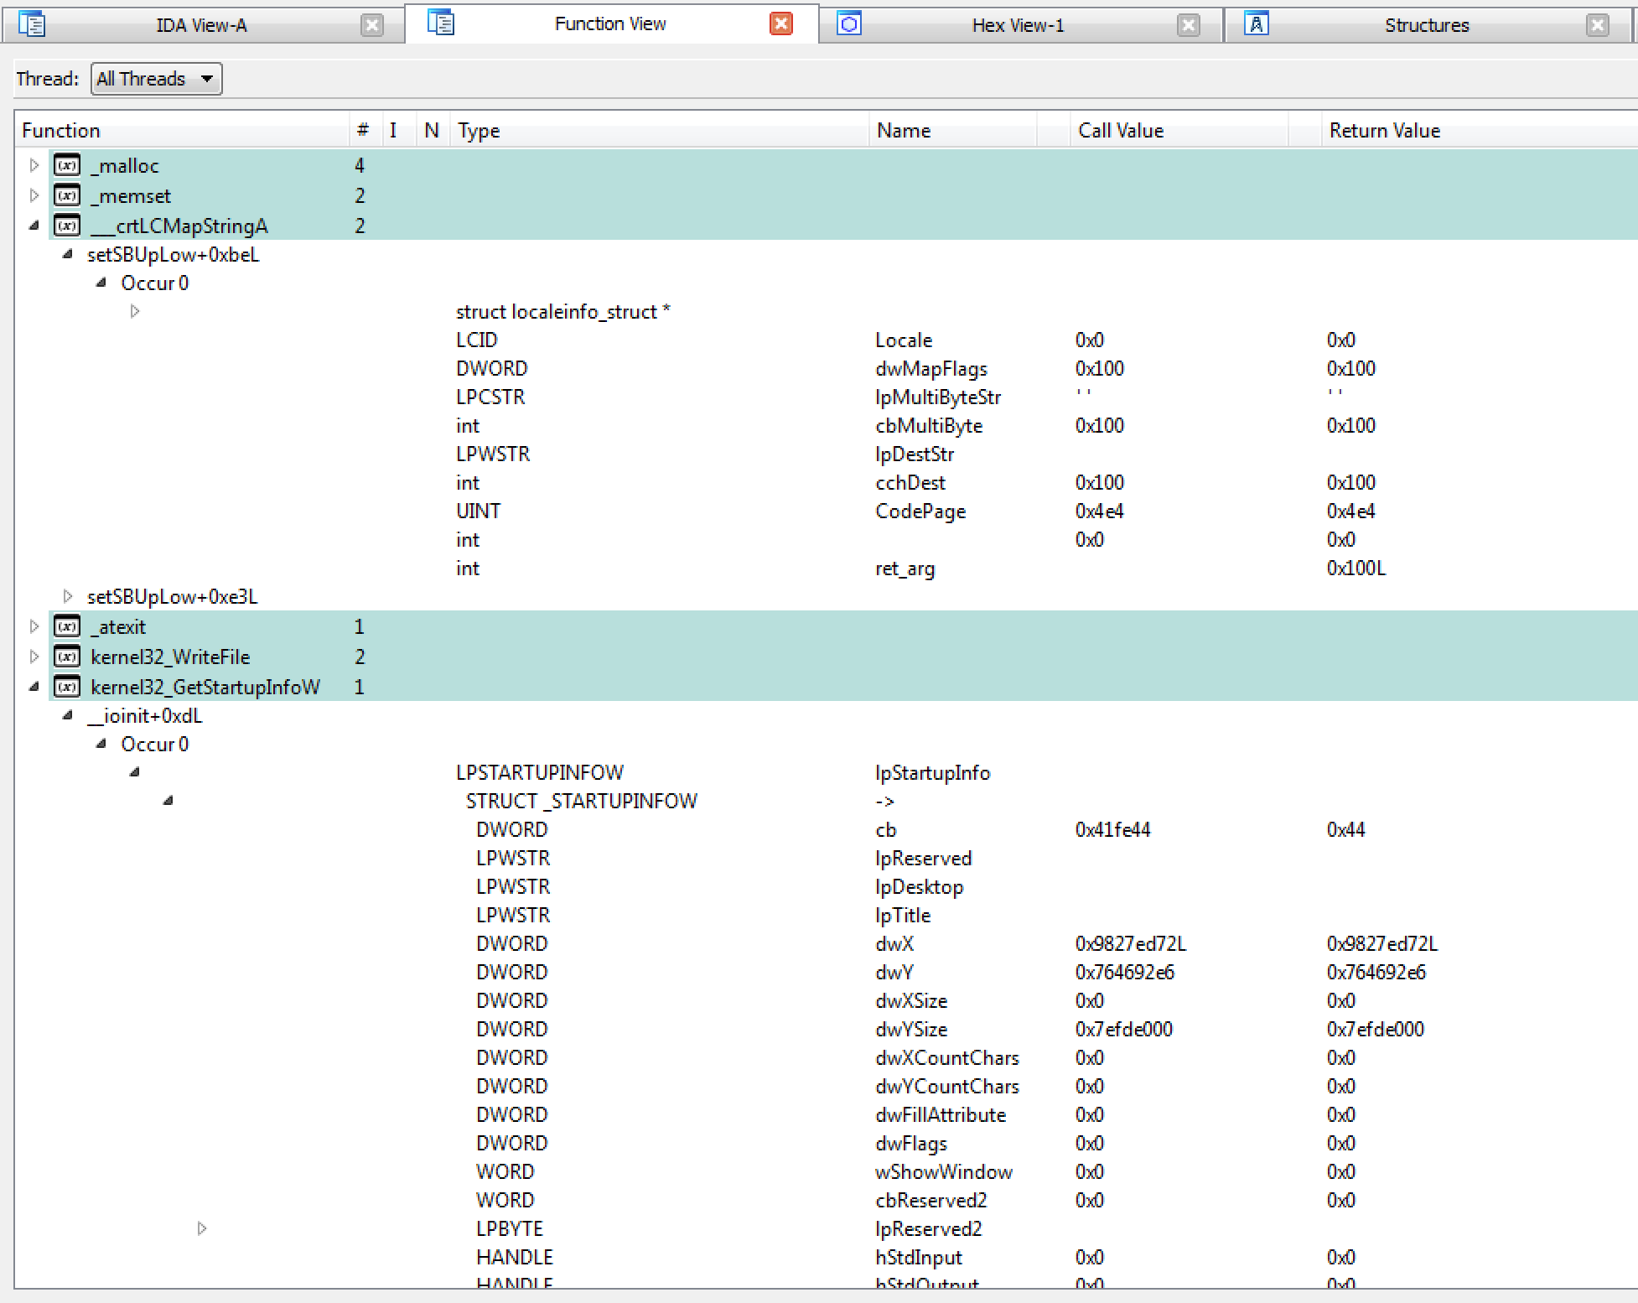1638x1303 pixels.
Task: Select the cbReserved2 field name
Action: pos(931,1200)
